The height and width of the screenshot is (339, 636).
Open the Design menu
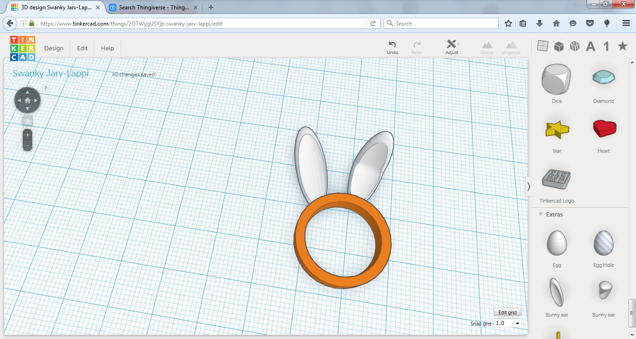[x=54, y=48]
